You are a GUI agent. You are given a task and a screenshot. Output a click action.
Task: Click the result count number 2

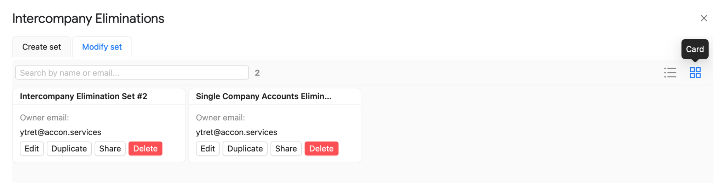257,73
